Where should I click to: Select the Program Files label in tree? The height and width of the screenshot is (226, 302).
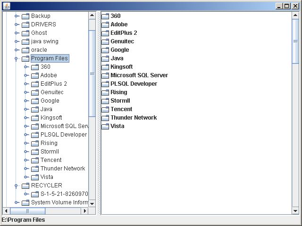(50, 58)
